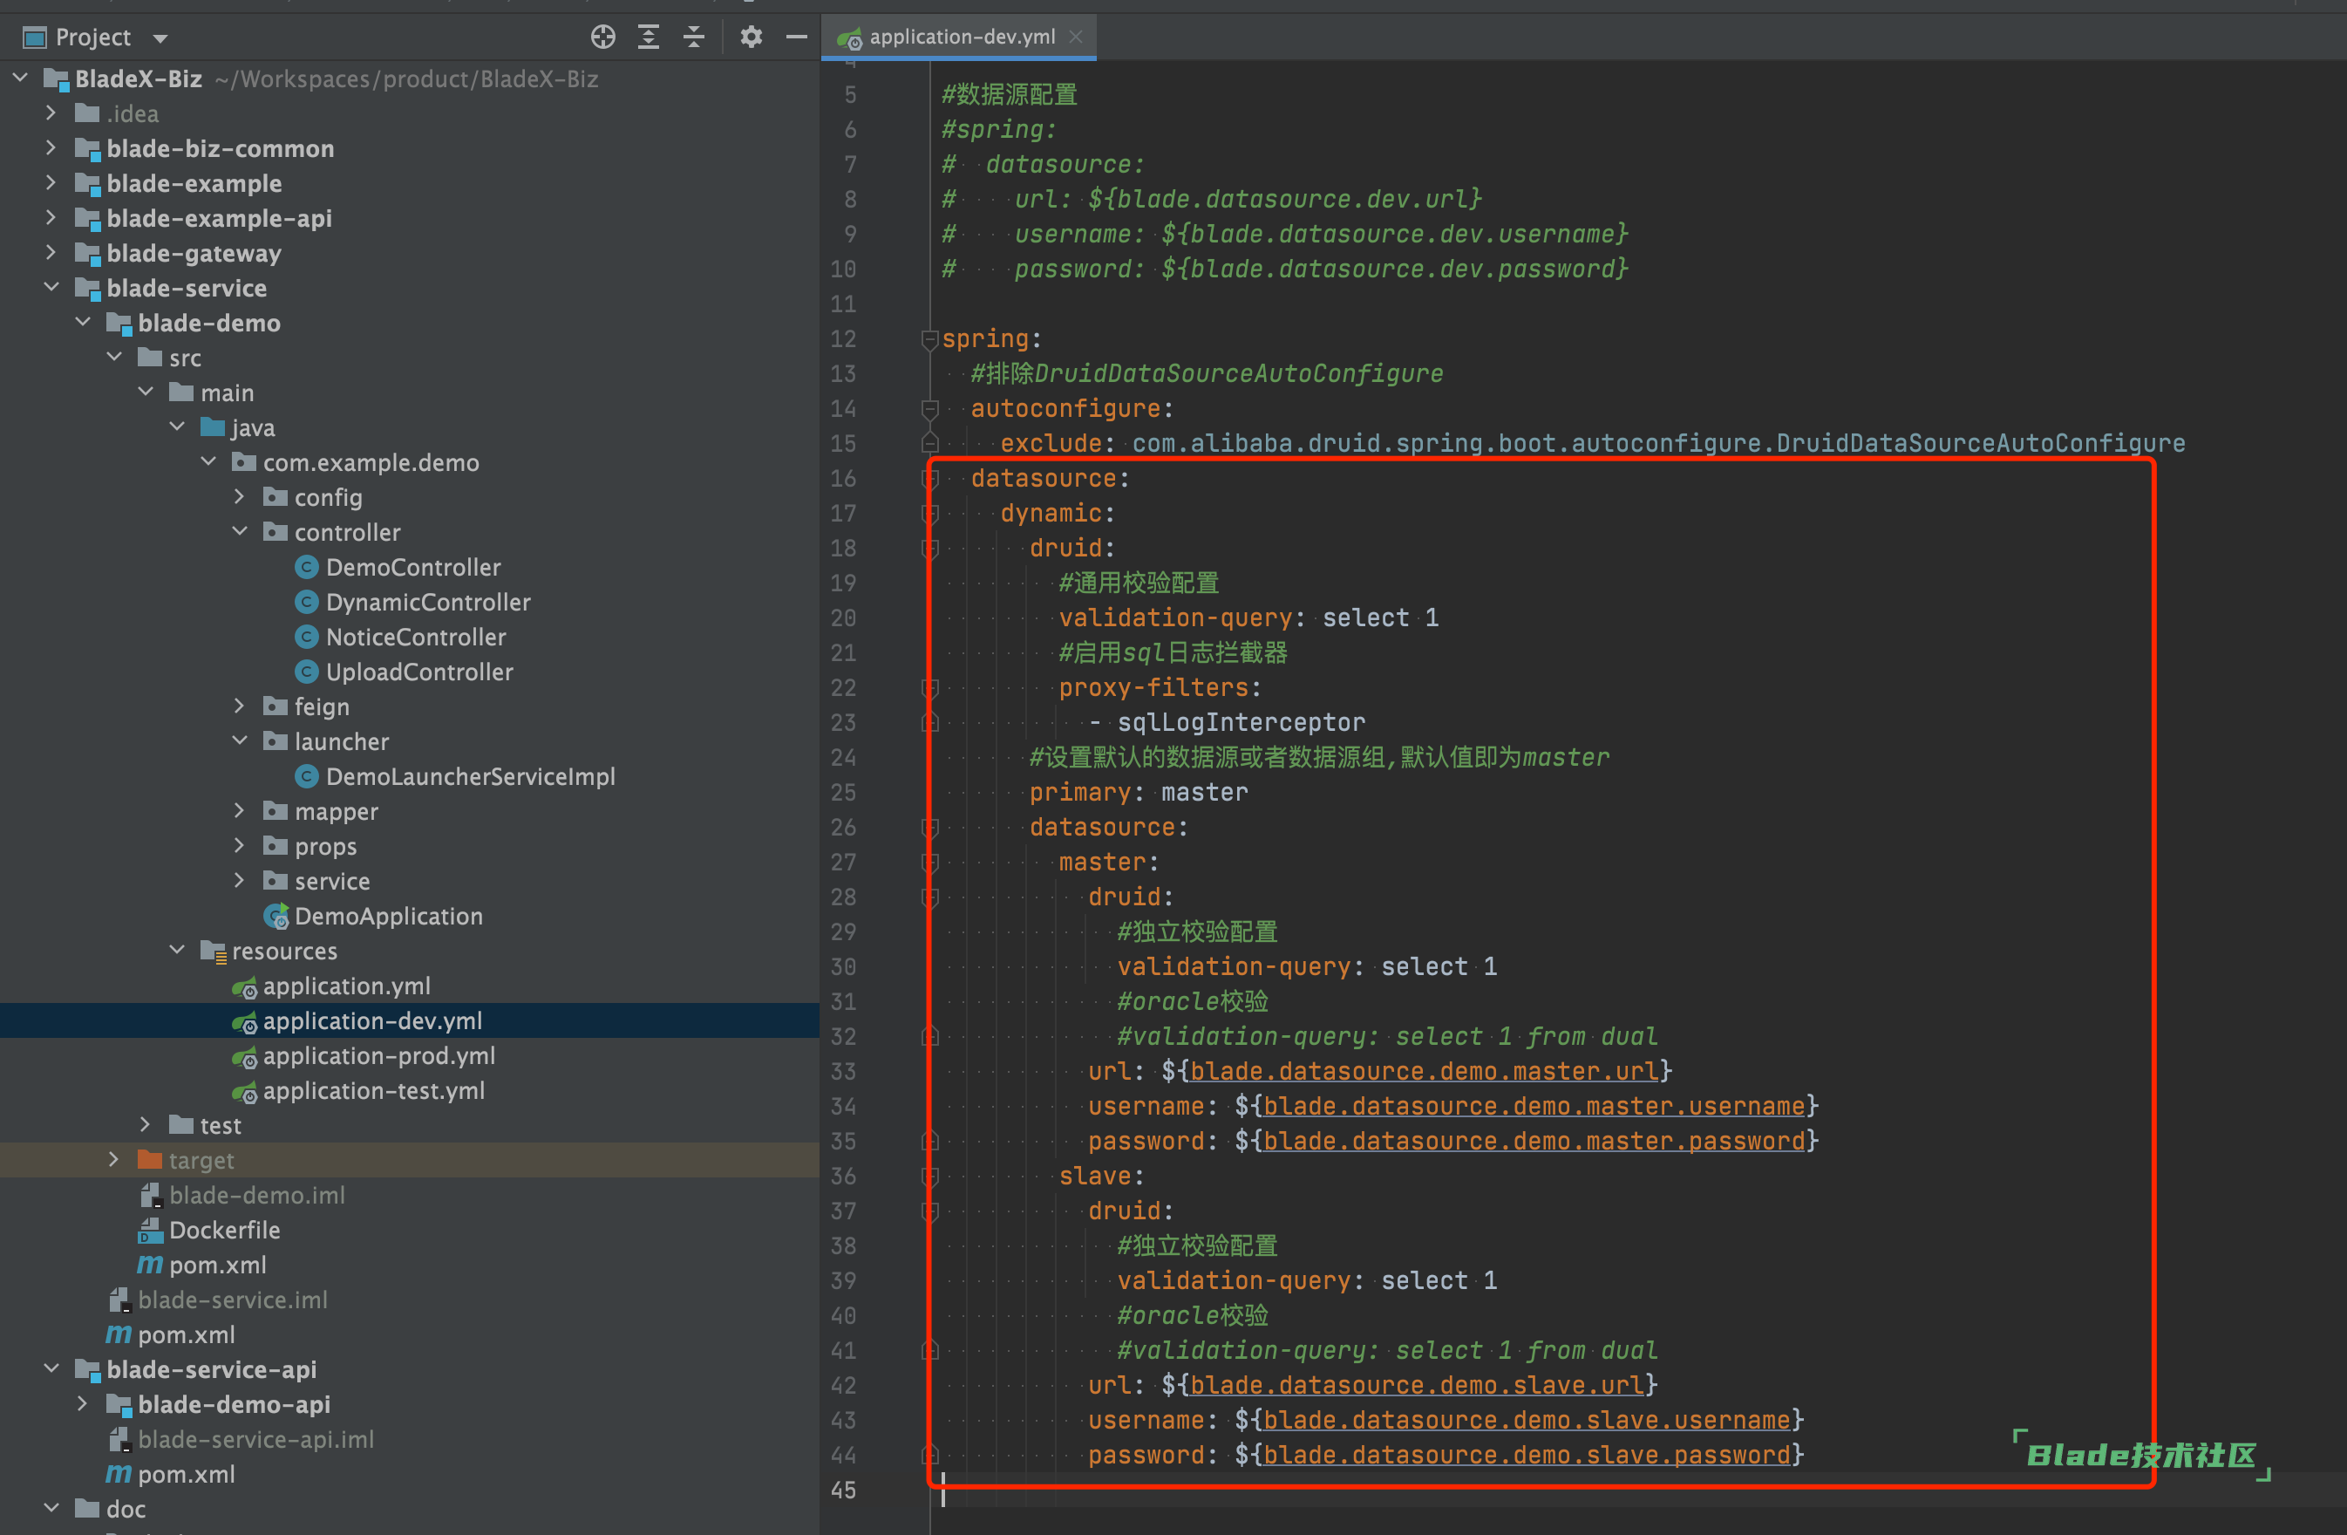Image resolution: width=2347 pixels, height=1535 pixels.
Task: Click application-test.yml Spring config file icon
Action: click(x=245, y=1091)
